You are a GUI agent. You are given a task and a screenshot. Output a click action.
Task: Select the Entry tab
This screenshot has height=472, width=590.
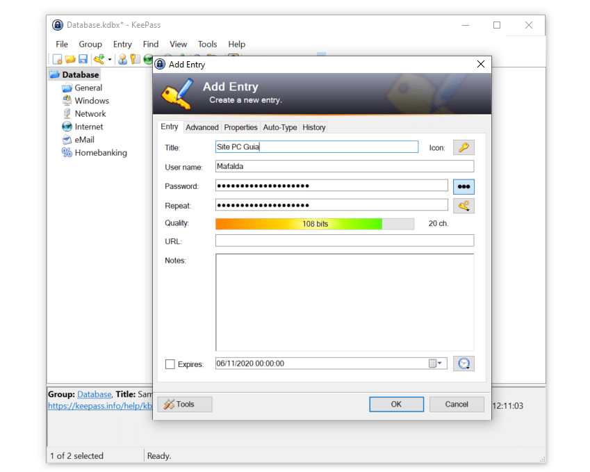pos(170,127)
